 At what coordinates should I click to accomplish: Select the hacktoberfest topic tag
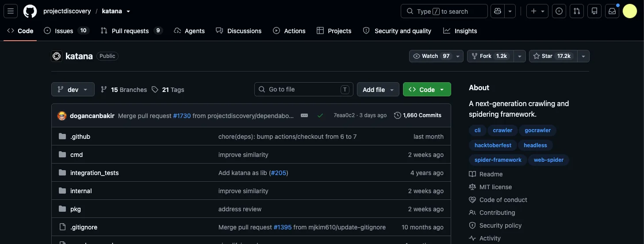(493, 145)
